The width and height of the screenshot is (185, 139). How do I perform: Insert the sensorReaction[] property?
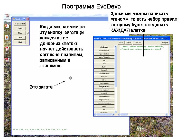pos(104,97)
